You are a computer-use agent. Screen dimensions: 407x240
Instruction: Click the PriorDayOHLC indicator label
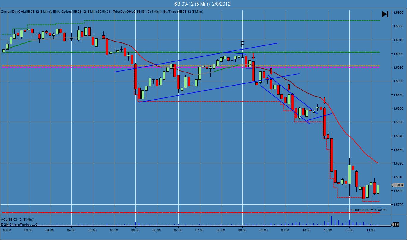click(138, 12)
